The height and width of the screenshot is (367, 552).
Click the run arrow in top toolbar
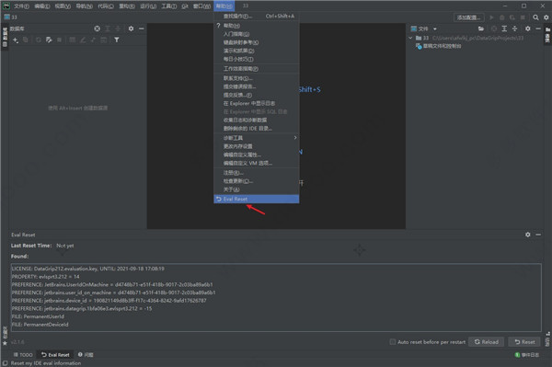(492, 17)
